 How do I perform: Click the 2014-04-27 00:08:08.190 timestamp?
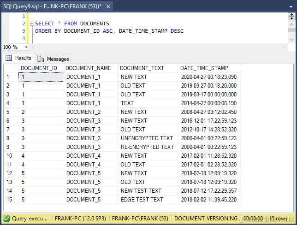209,103
